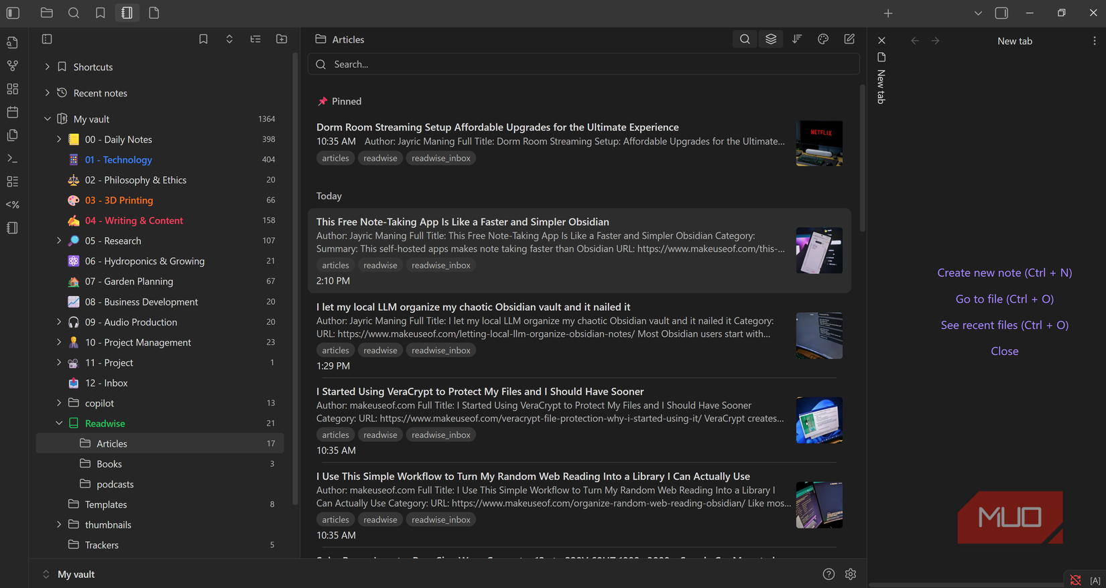The width and height of the screenshot is (1106, 588).
Task: Open the Dorm Room Streaming Setup note thumbnail
Action: (x=819, y=143)
